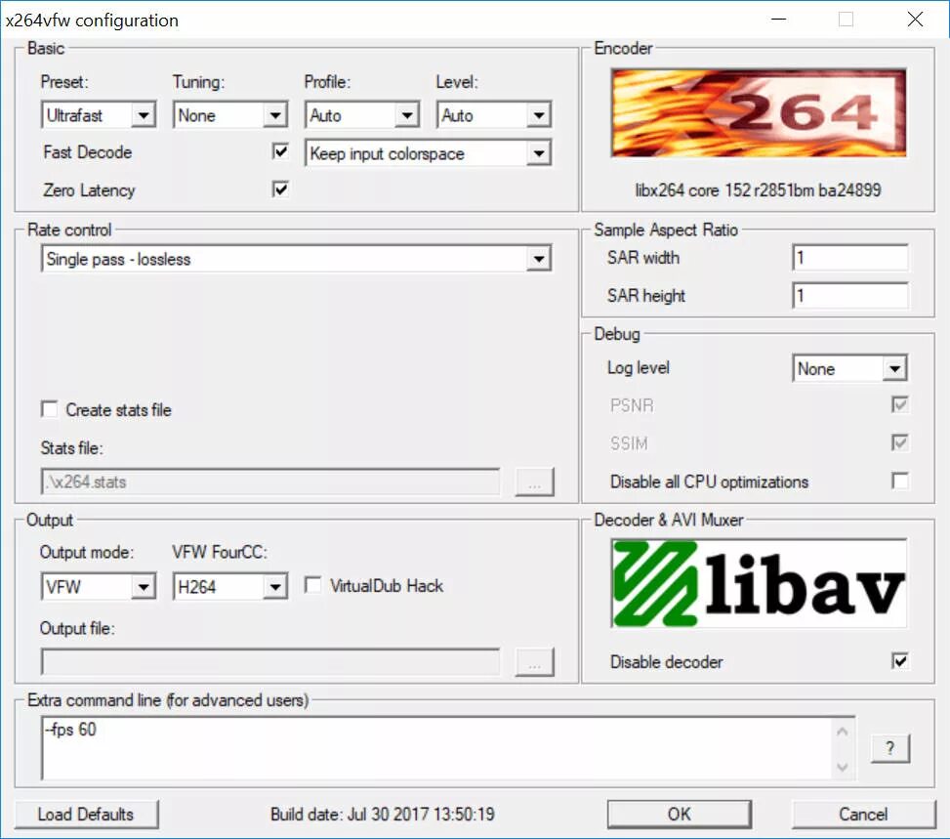This screenshot has width=950, height=839.
Task: Click into the SAR height field
Action: click(850, 296)
